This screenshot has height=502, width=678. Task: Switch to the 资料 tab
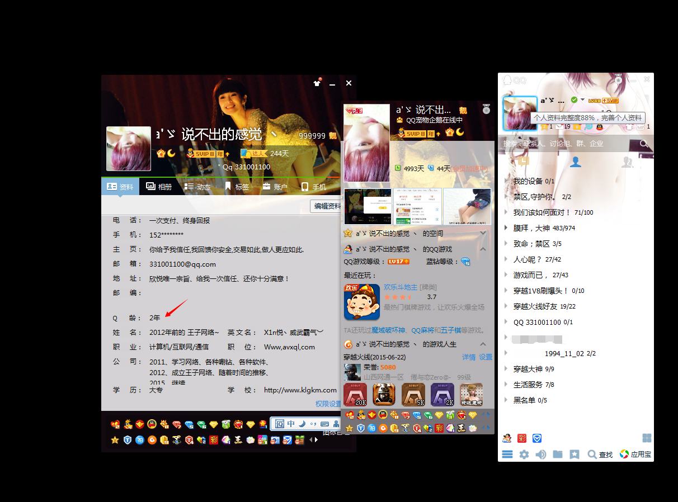120,187
